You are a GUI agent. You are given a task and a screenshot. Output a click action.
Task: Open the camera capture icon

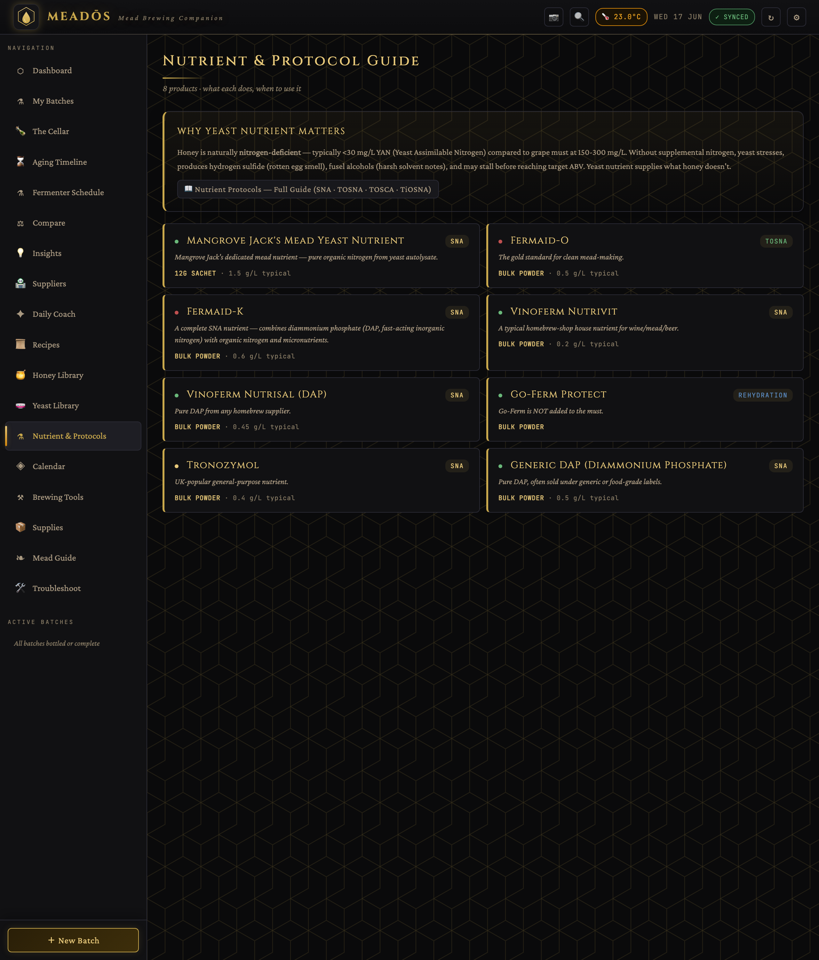[553, 17]
